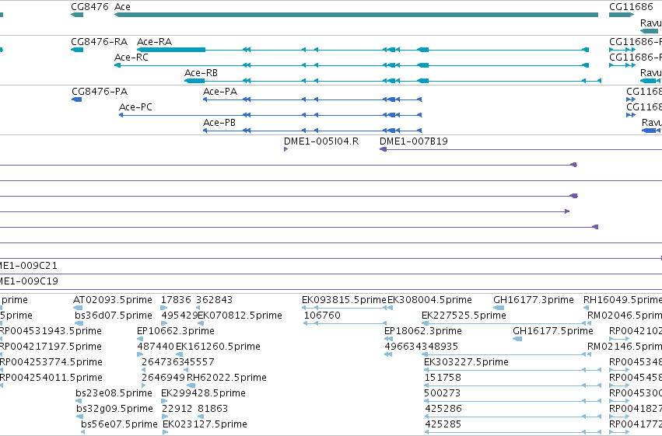Select the CG11686 gene label
This screenshot has width=662, height=436.
(x=631, y=7)
